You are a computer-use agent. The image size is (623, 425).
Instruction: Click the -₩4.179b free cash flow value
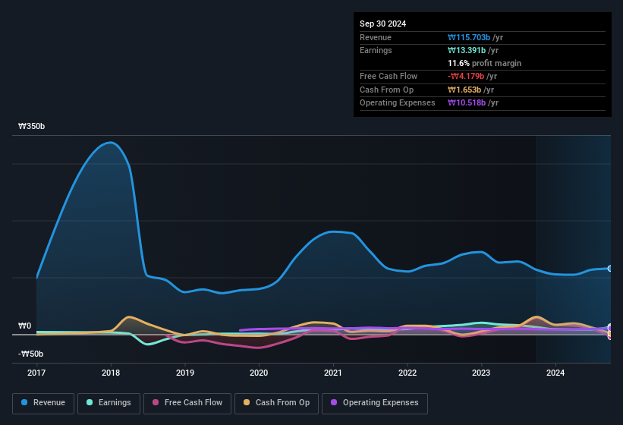466,76
